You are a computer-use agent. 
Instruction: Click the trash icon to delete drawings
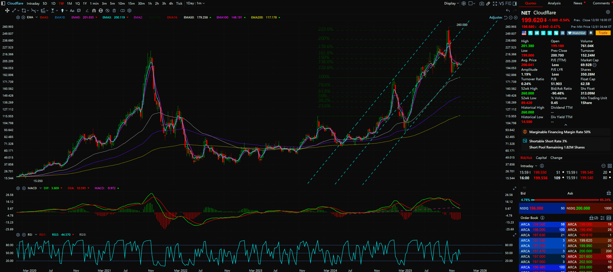(x=114, y=11)
